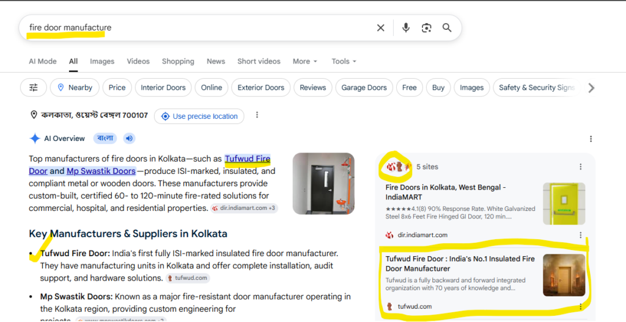Select the Exterior Doors chip

pos(260,88)
